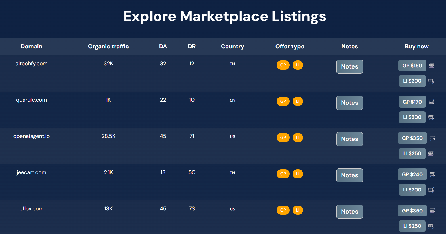Click GP offer badge in oflox.com row
Screen dimensions: 446x234
pyautogui.click(x=283, y=210)
